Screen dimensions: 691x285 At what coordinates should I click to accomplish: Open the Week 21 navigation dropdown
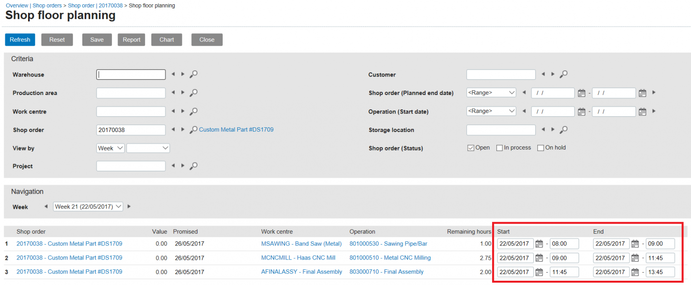[x=88, y=207]
